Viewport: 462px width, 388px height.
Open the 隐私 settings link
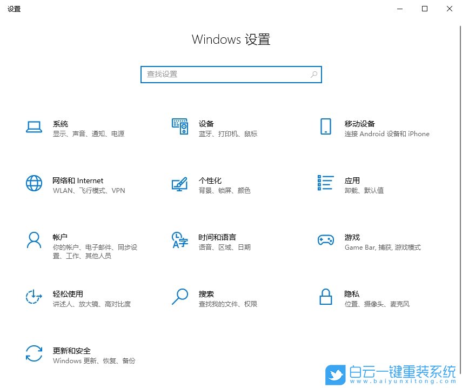[x=351, y=293]
